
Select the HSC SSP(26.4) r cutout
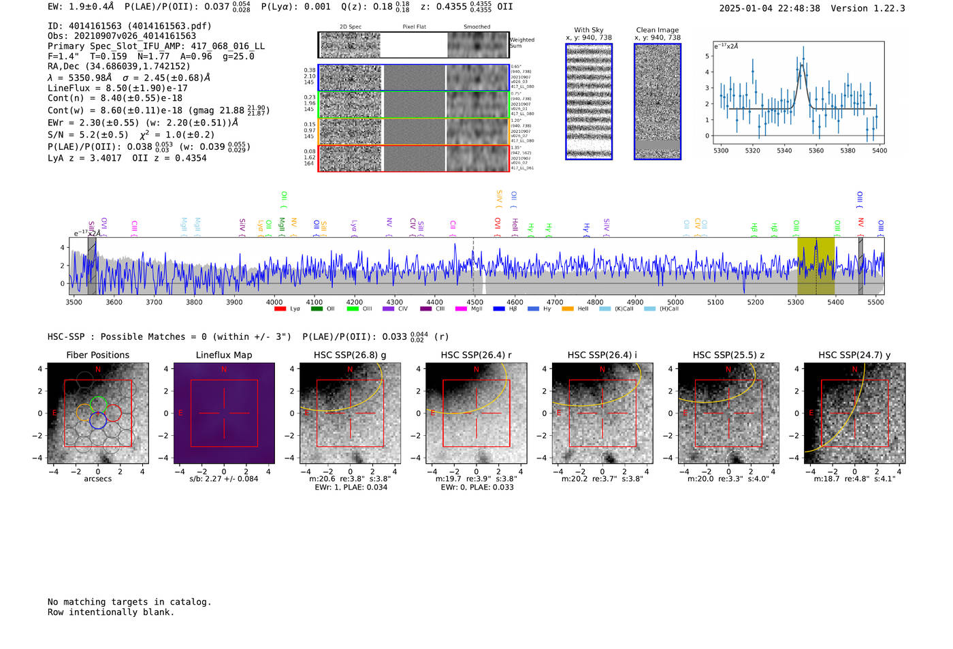(x=476, y=413)
